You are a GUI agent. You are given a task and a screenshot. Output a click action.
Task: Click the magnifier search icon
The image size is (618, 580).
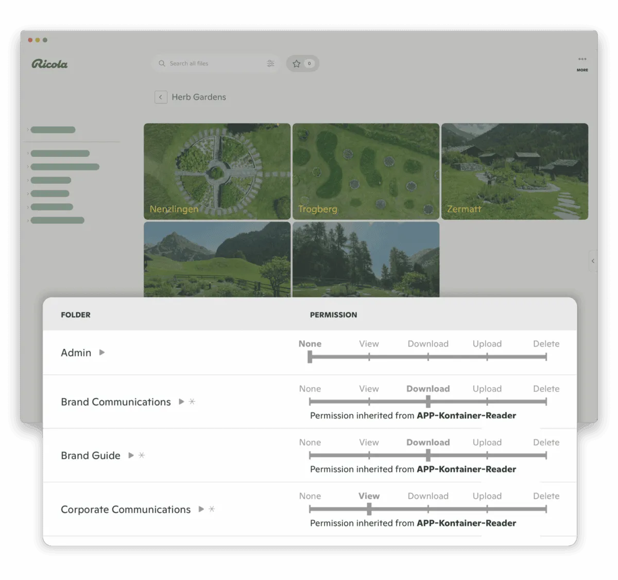point(162,63)
